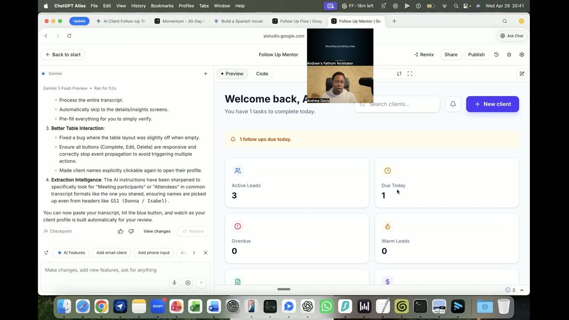Click the New client button
569x320 pixels.
[493, 104]
